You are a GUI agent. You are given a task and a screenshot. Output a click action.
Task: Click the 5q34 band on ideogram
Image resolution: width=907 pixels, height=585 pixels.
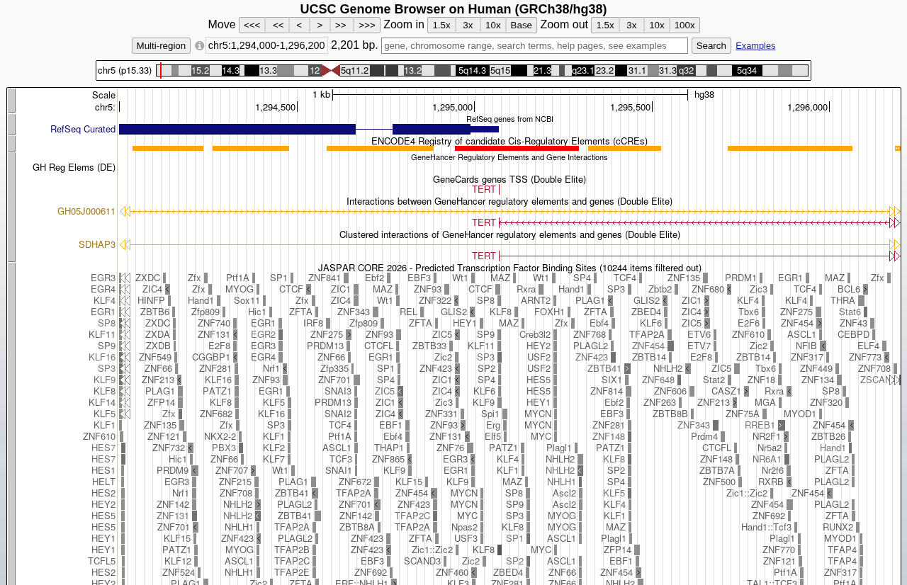tap(747, 71)
